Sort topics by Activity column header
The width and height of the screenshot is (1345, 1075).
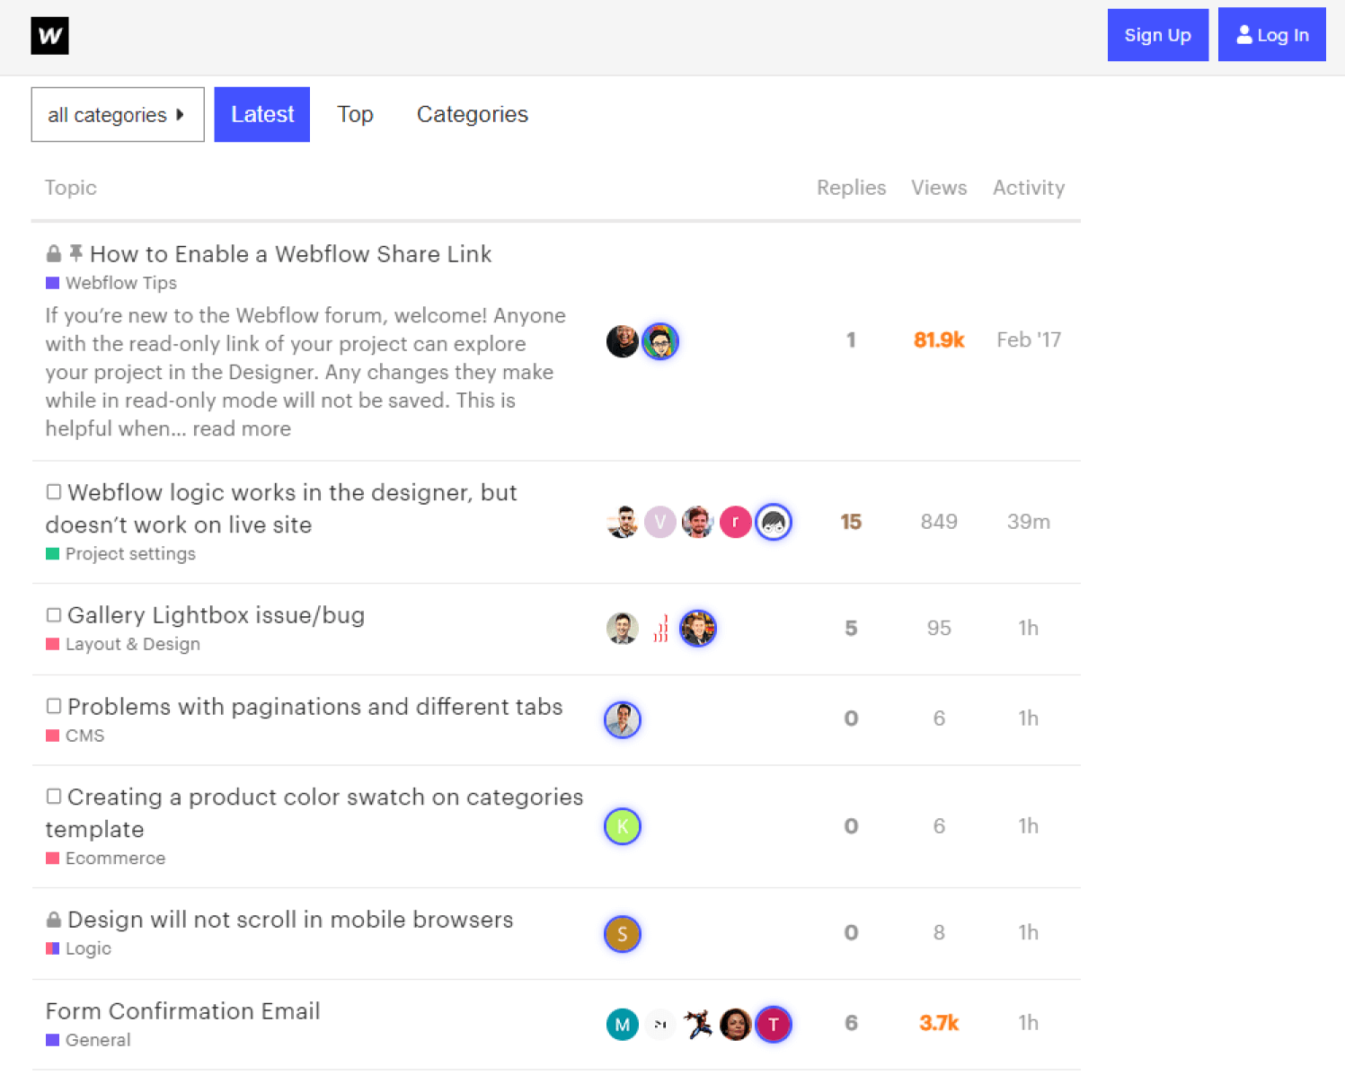click(x=1029, y=188)
